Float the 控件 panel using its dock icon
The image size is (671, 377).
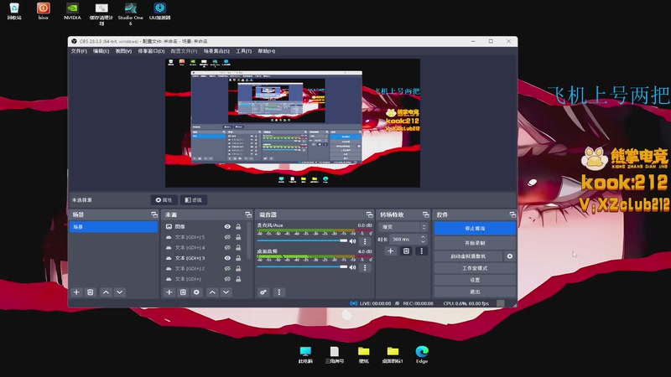tap(512, 214)
